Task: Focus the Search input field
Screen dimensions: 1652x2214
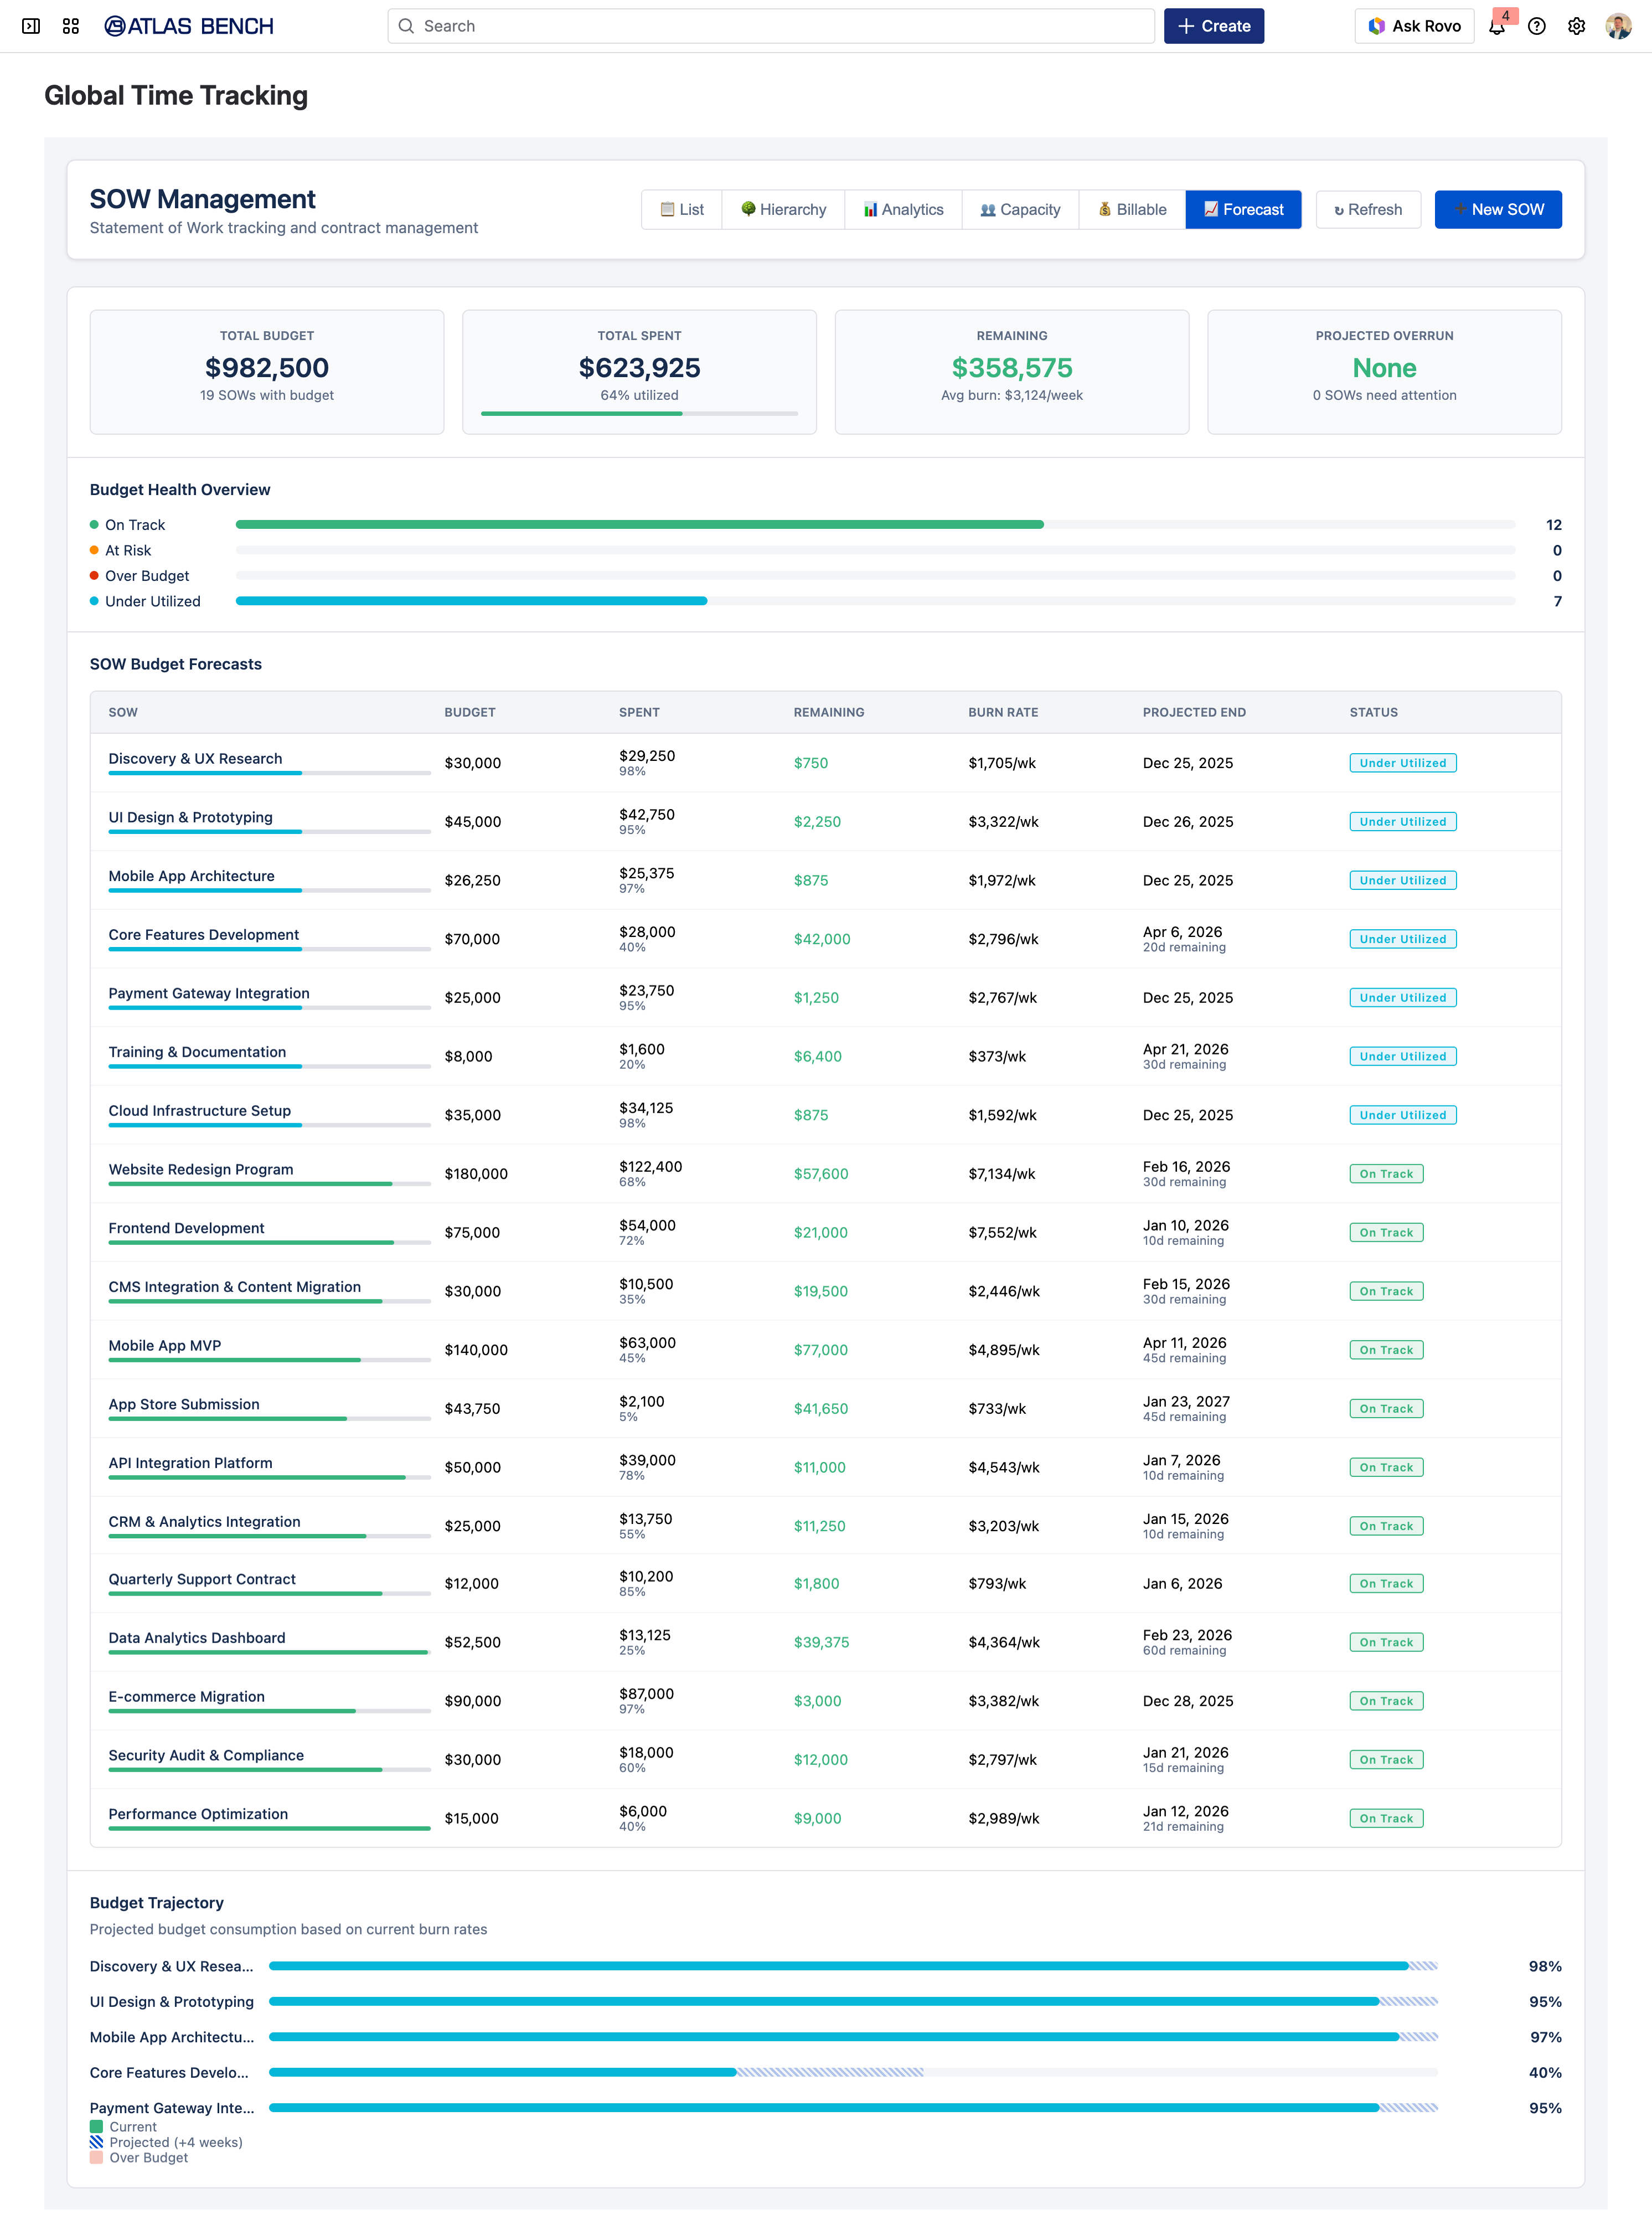Action: tap(771, 26)
